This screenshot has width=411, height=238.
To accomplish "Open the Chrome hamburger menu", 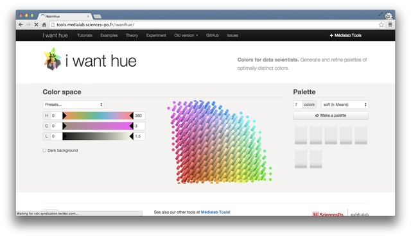I will pos(390,24).
